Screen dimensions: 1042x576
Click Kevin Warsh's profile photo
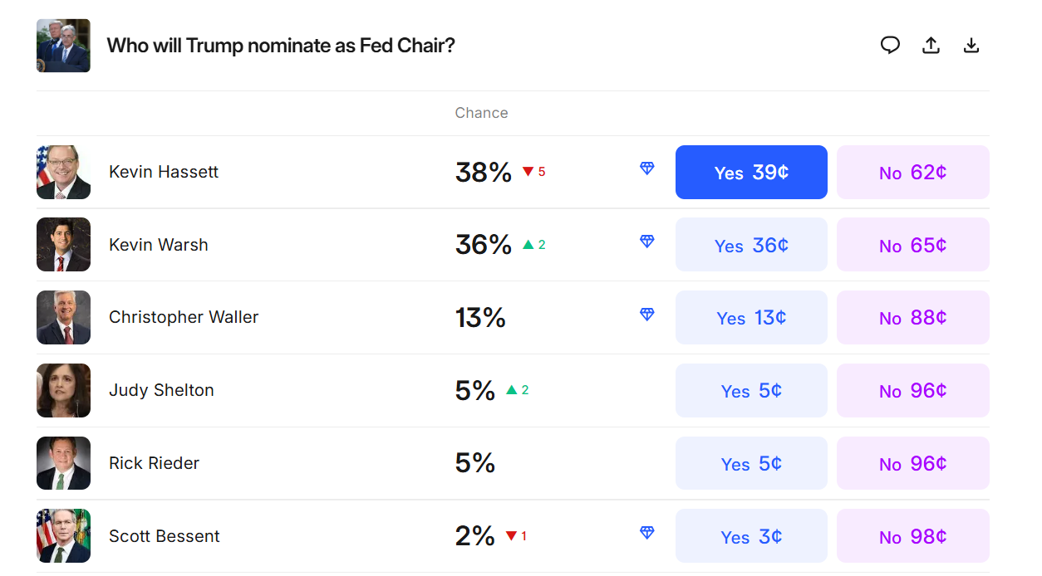tap(63, 244)
